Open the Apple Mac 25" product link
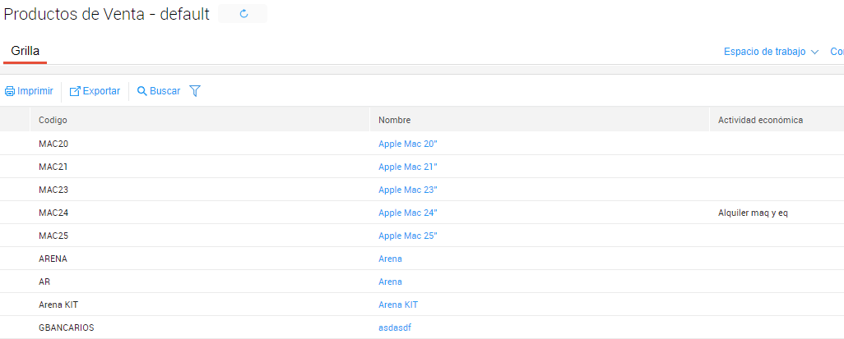 (x=407, y=236)
